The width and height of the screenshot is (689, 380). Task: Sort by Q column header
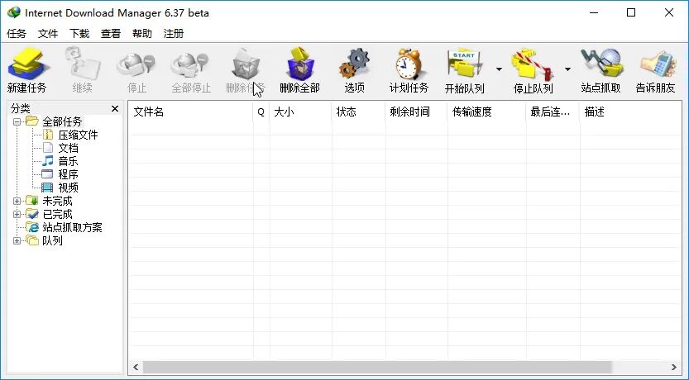[261, 112]
